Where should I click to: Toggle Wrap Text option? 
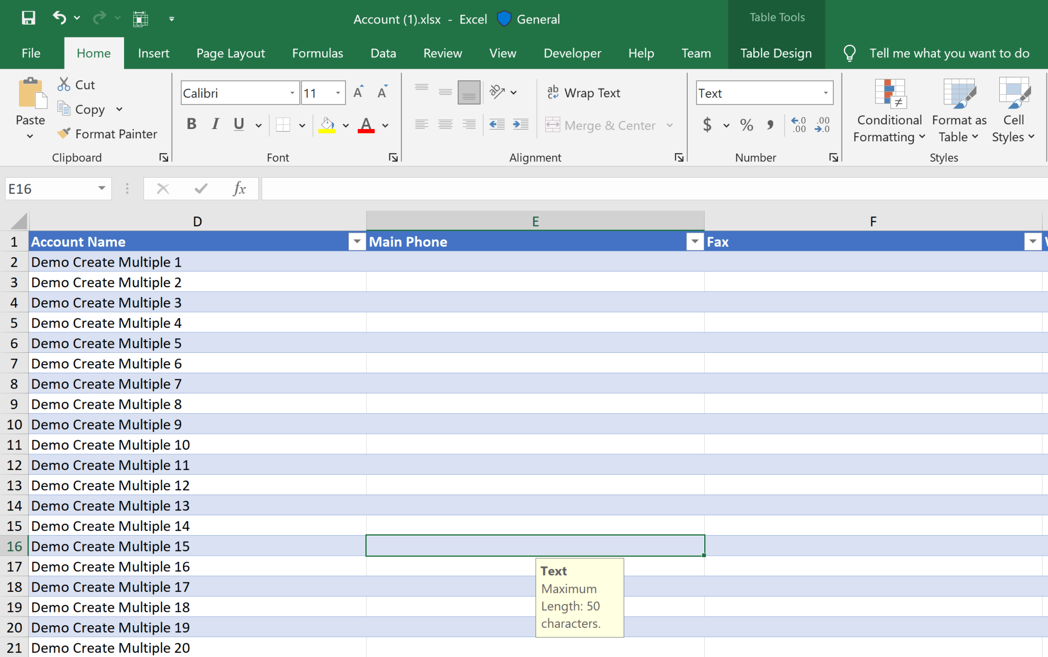click(584, 93)
